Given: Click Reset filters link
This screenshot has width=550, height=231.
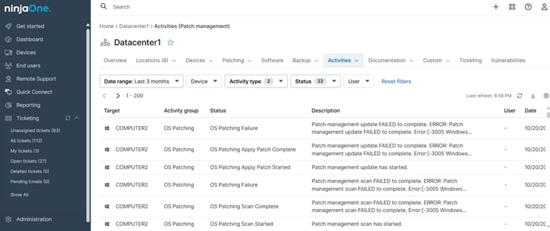Looking at the screenshot, I should pyautogui.click(x=397, y=81).
